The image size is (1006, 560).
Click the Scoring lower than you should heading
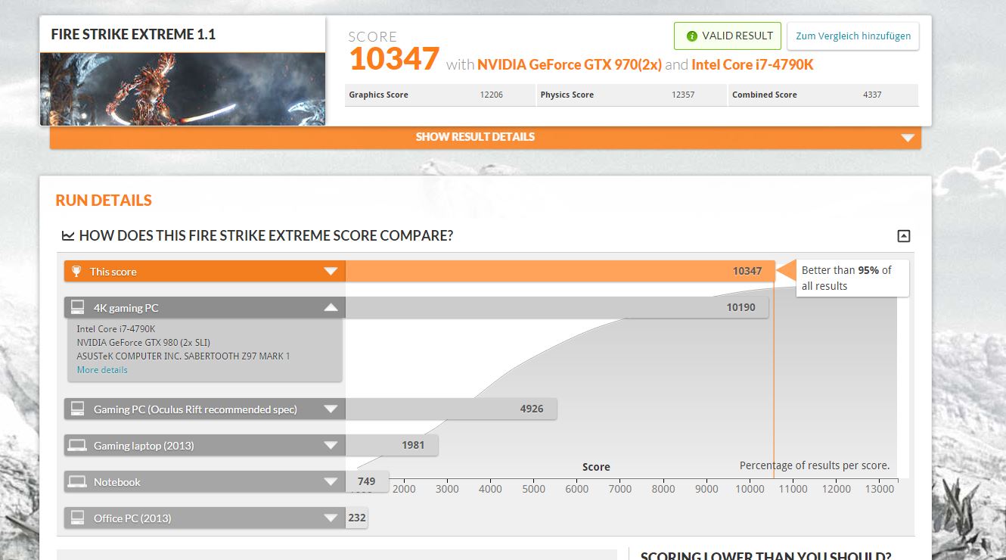click(765, 555)
